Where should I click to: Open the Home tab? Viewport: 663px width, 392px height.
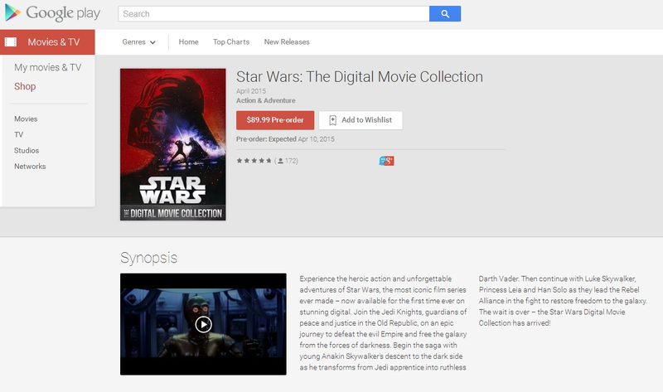pos(189,42)
